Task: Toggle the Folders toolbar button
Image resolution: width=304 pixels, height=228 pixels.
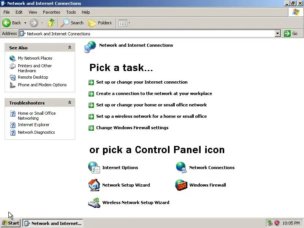Action: point(100,23)
